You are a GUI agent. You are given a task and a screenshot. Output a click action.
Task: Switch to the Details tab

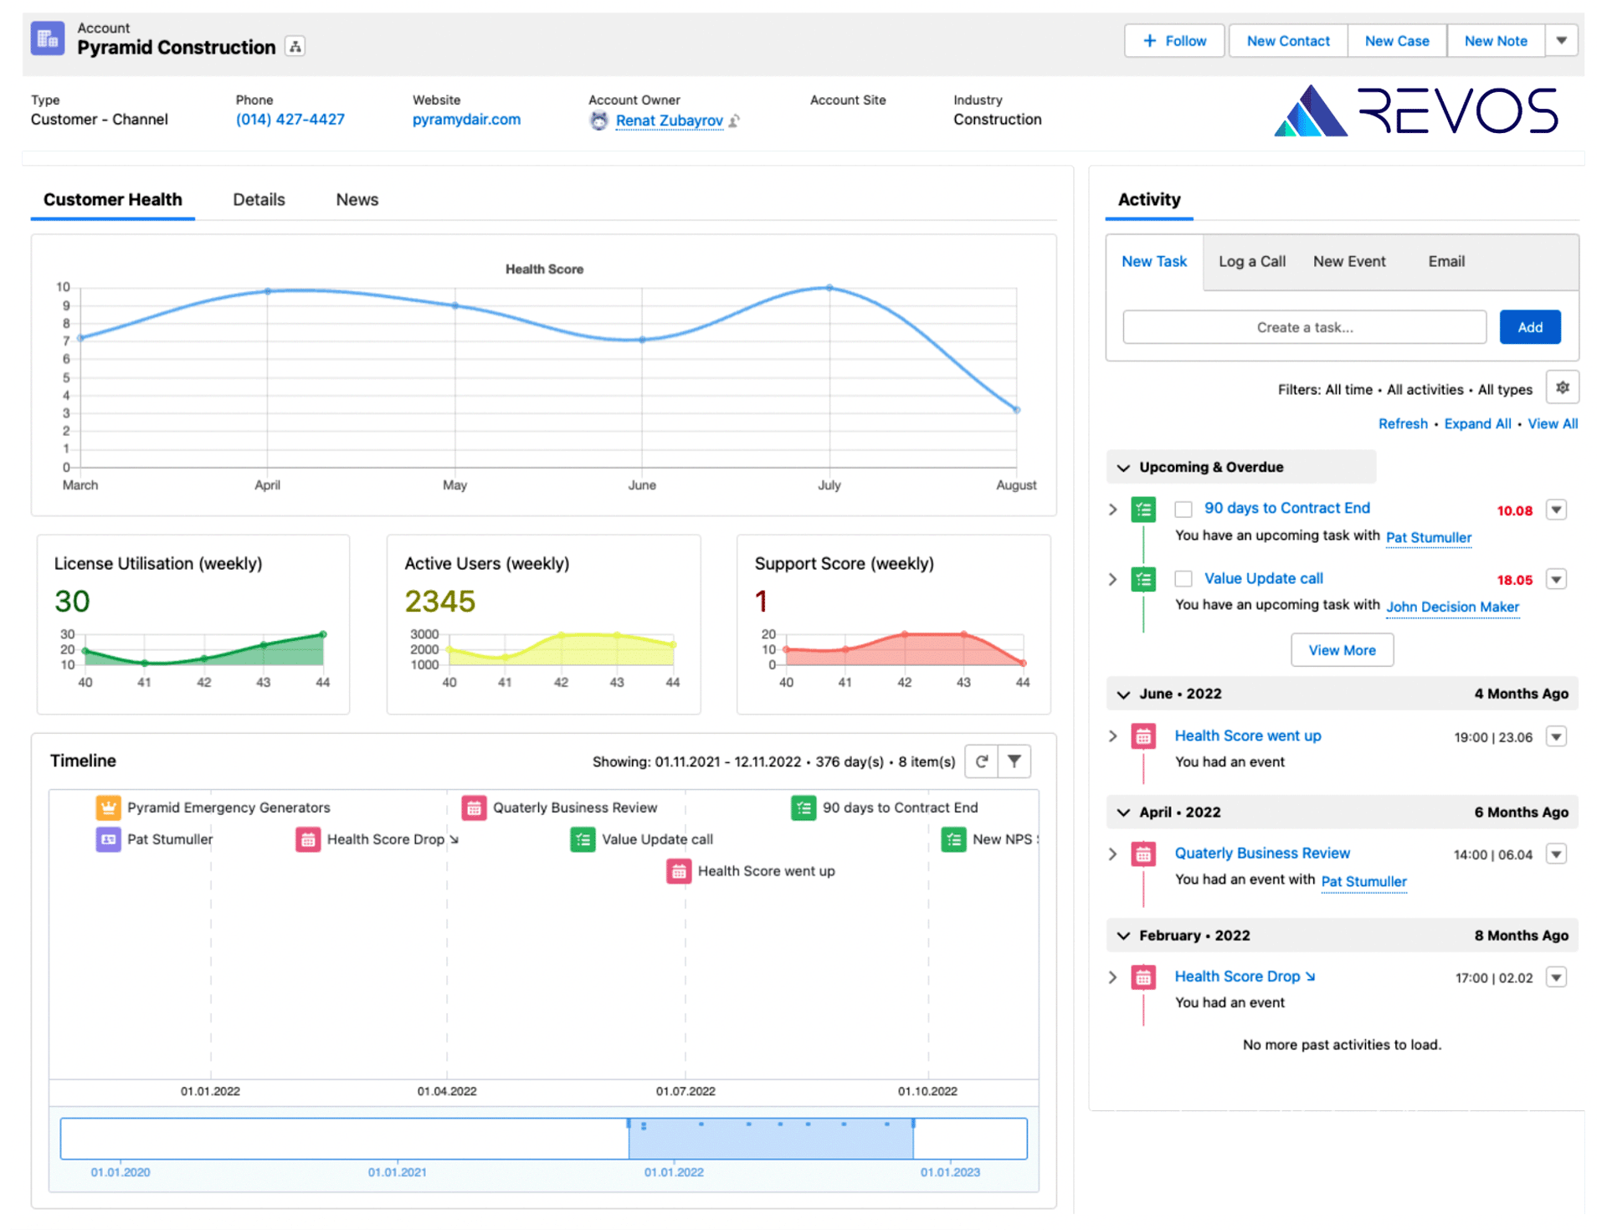point(259,200)
